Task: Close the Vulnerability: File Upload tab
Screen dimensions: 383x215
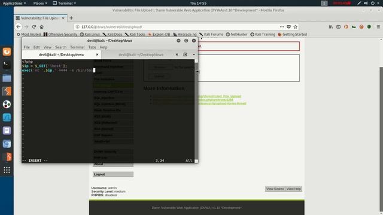Action: (63, 18)
